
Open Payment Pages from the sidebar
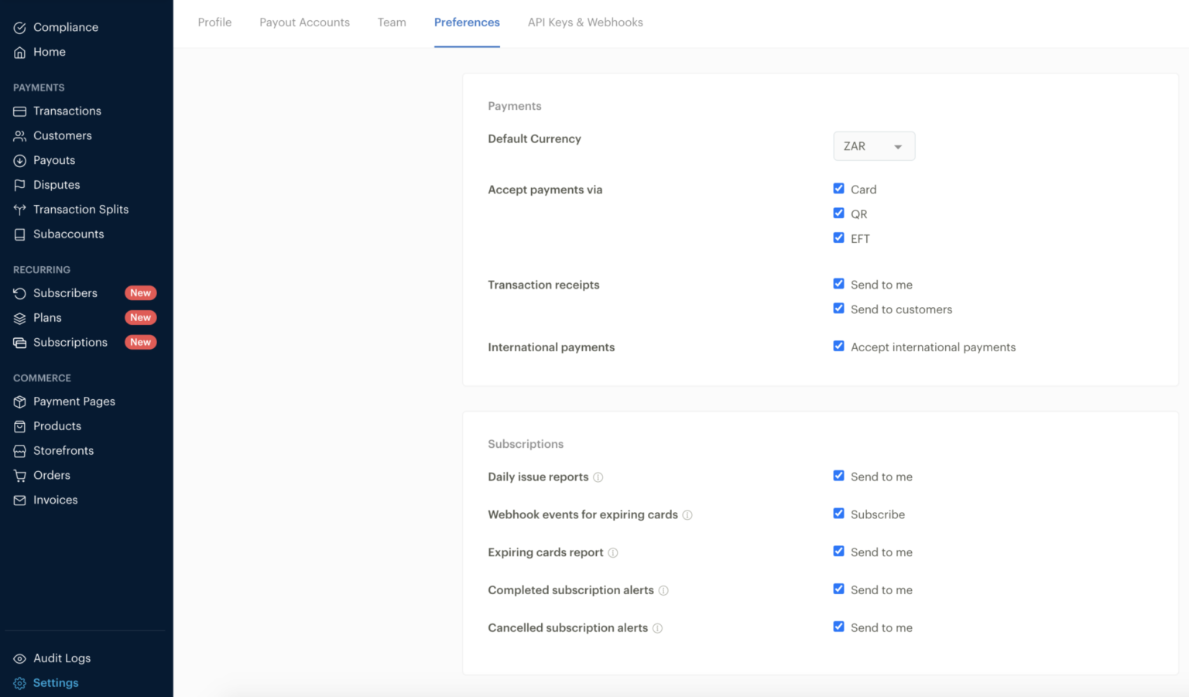(74, 401)
